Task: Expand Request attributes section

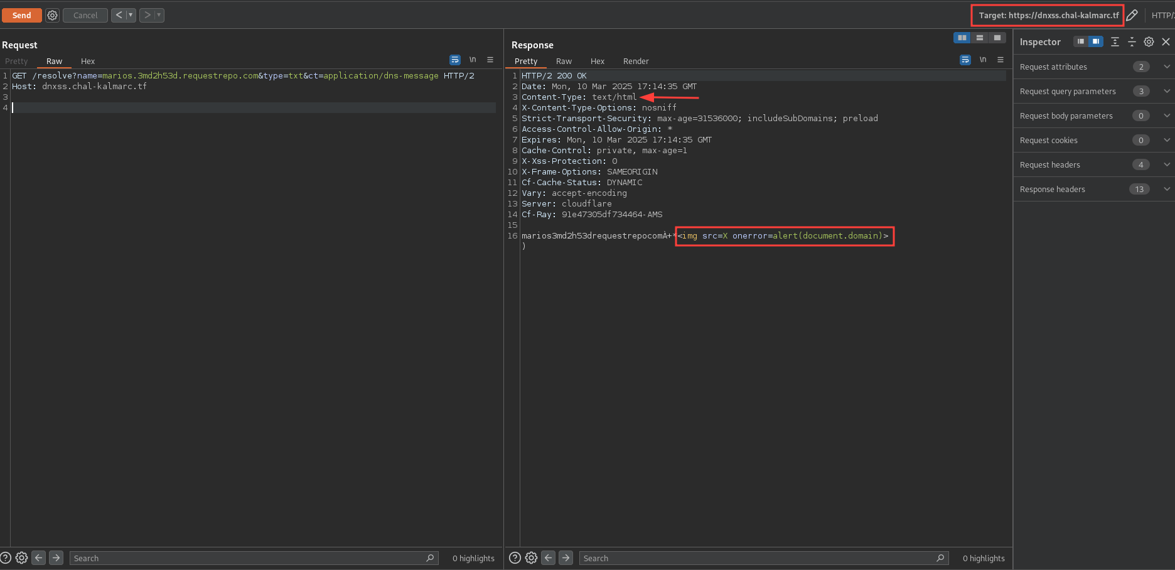Action: (1166, 67)
